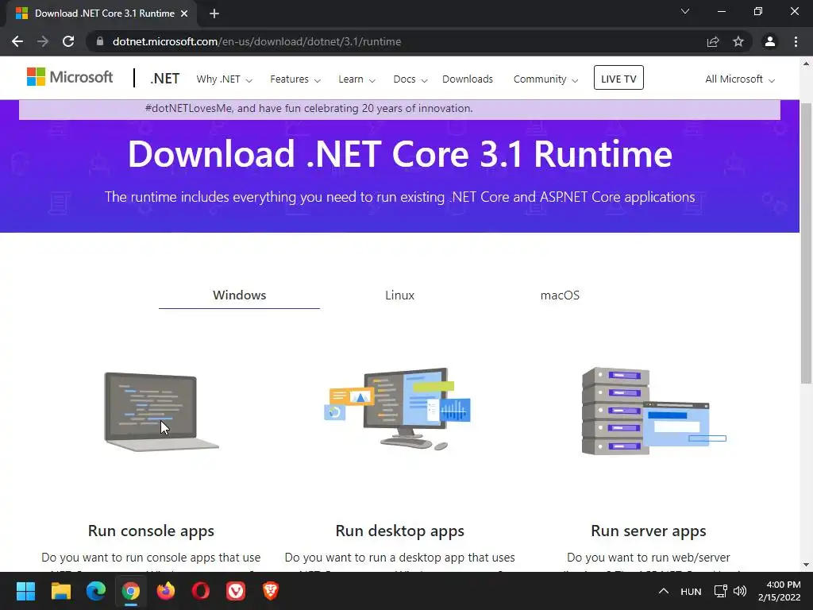The image size is (813, 610).
Task: Show hidden system tray icons
Action: pyautogui.click(x=664, y=591)
